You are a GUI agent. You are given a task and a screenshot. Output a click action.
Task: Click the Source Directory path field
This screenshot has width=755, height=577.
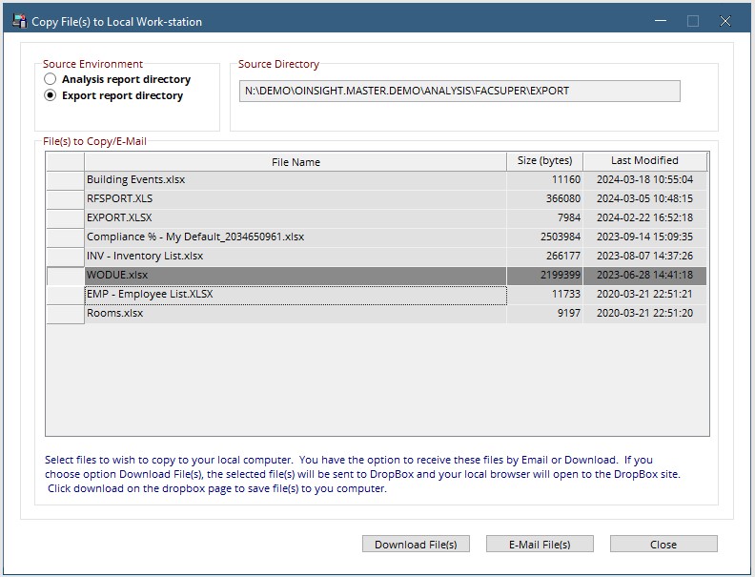[459, 91]
